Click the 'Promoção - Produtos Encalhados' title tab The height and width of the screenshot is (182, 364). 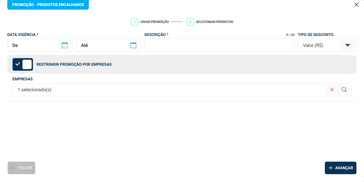(x=48, y=5)
